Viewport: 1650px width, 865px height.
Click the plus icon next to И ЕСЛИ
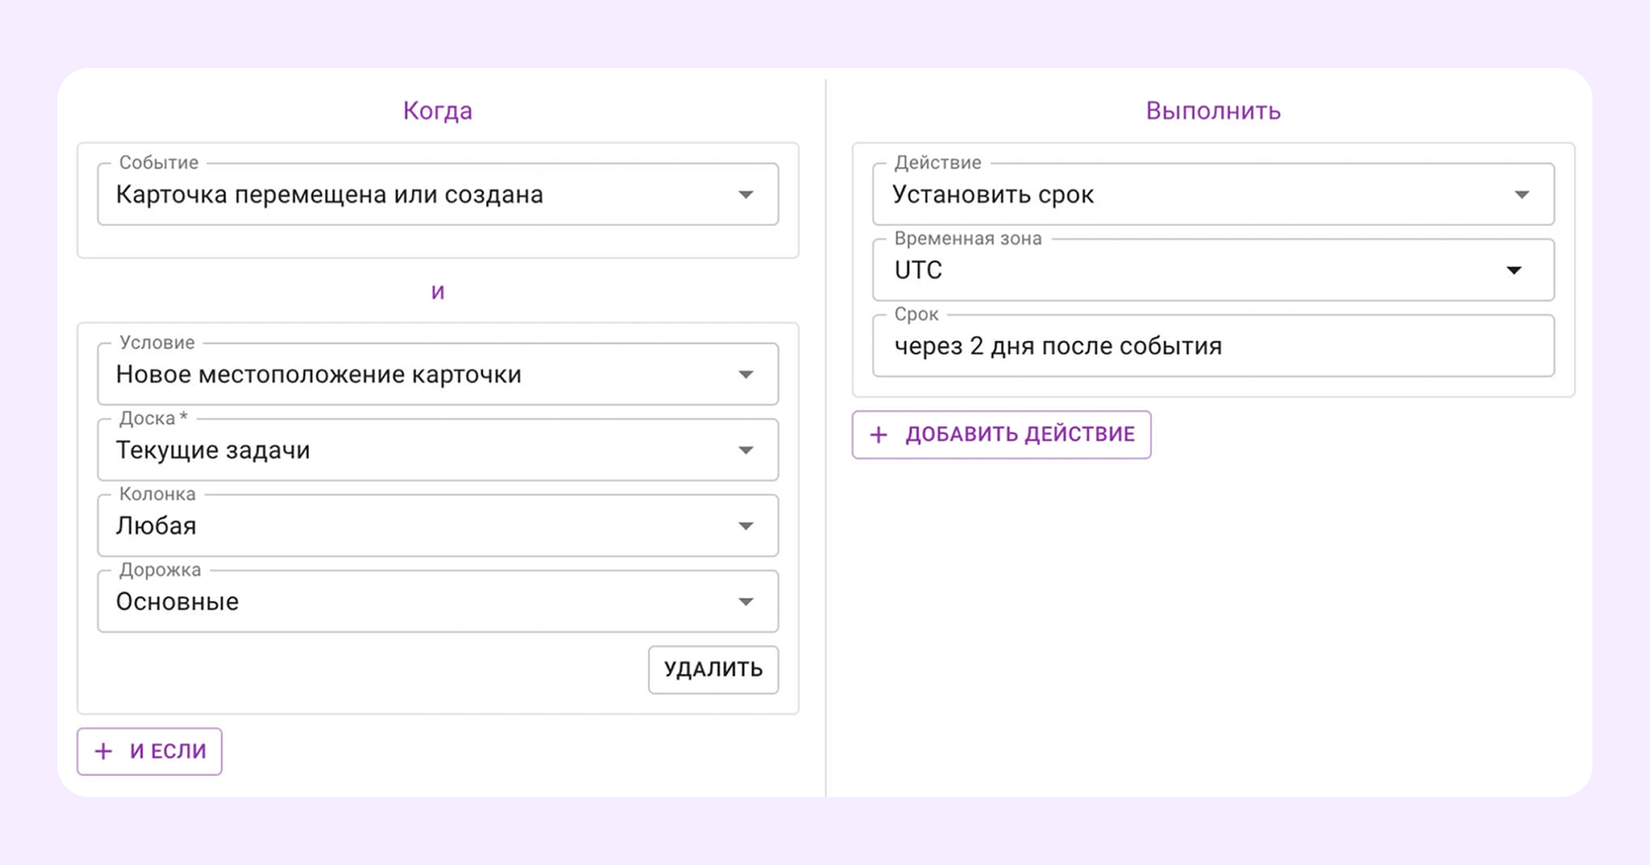coord(103,751)
